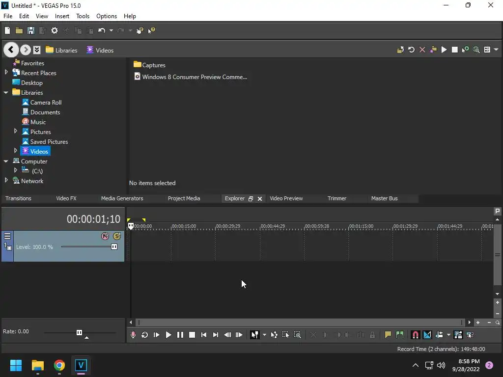Go up one level in Explorer
The height and width of the screenshot is (377, 503).
(x=400, y=50)
